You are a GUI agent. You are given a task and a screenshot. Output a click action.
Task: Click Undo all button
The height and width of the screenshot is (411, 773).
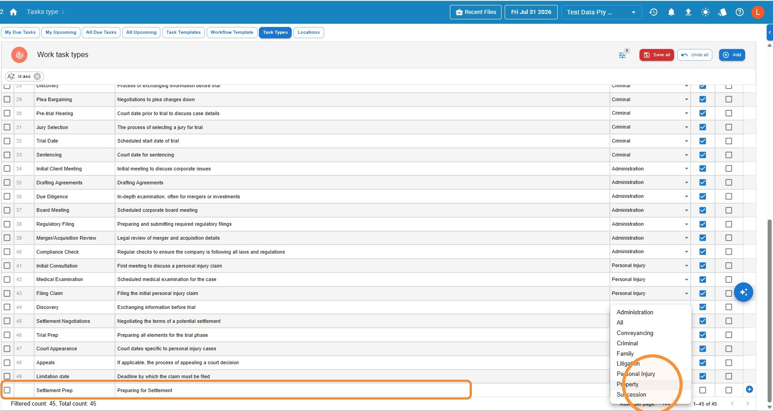tap(695, 55)
